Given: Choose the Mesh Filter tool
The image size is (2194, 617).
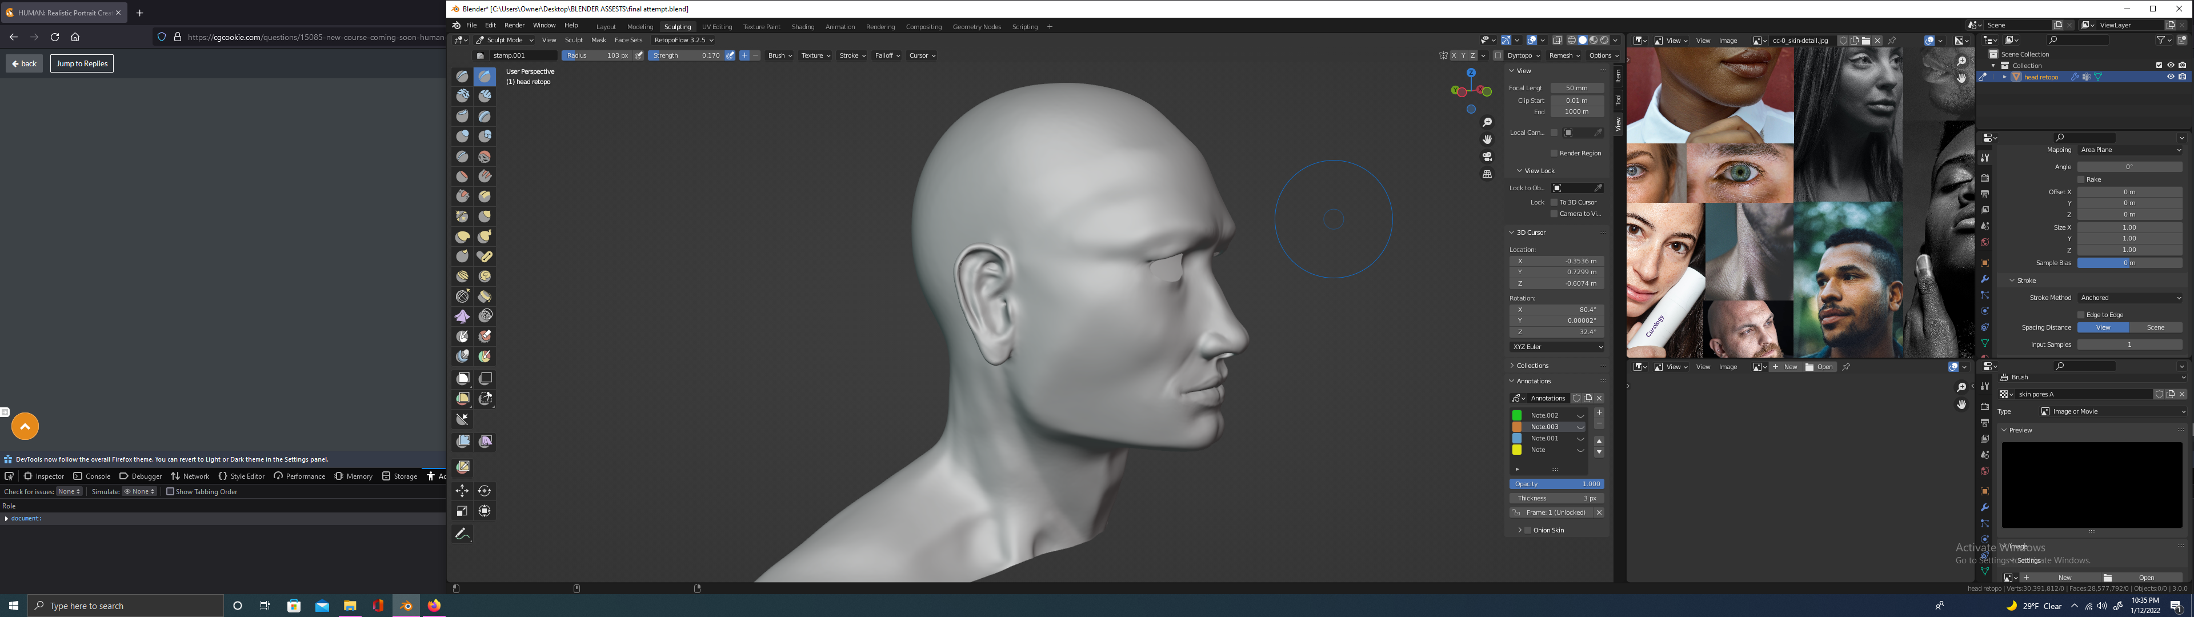Looking at the screenshot, I should [462, 442].
